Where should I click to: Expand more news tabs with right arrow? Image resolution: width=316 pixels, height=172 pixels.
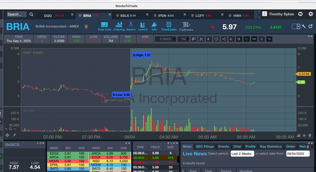[312, 146]
